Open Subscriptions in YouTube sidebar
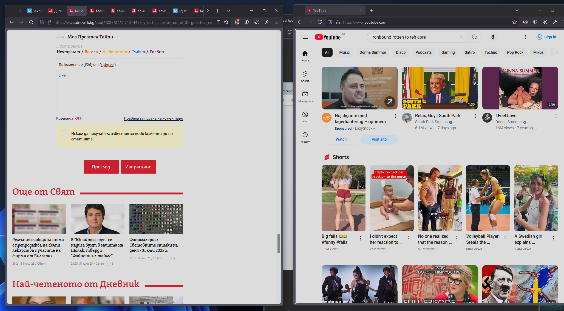Viewport: 564px width, 311px height. 305,97
